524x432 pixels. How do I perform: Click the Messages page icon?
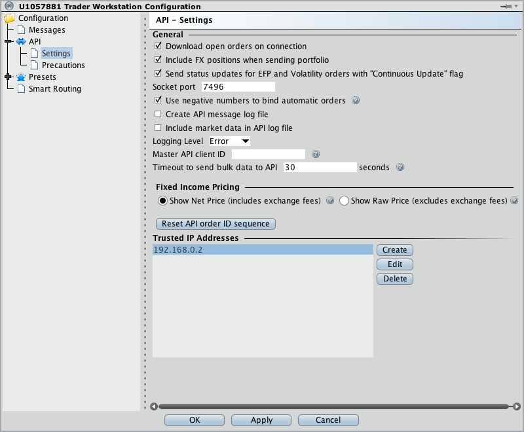coord(22,29)
